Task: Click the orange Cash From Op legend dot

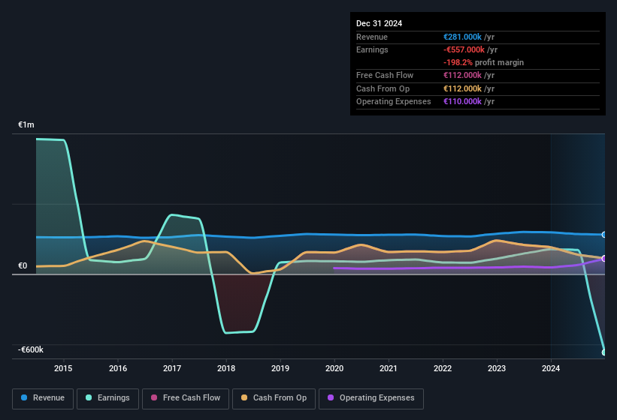Action: tap(245, 398)
